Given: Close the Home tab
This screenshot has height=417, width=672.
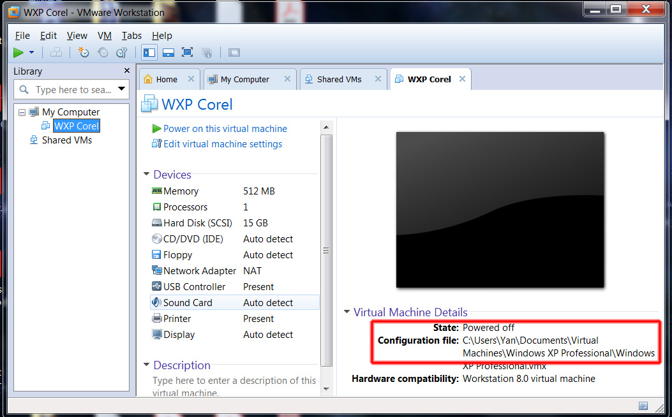Looking at the screenshot, I should [191, 79].
